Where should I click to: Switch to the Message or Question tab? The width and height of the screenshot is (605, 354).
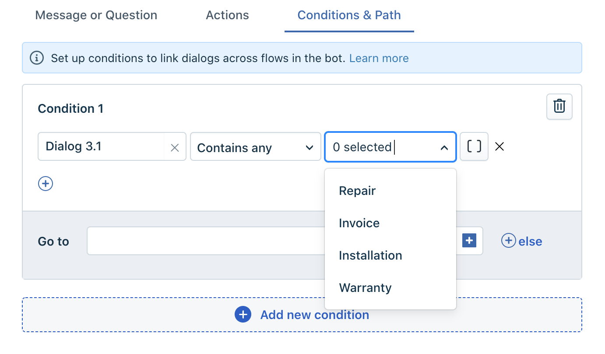point(96,15)
